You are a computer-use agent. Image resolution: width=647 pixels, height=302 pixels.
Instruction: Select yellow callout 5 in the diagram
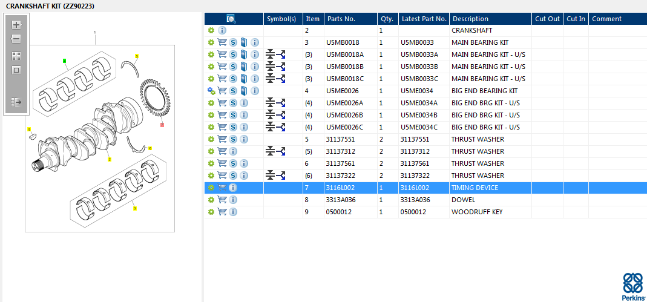(x=137, y=56)
